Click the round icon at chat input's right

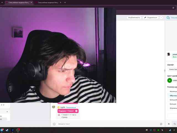click(161, 124)
